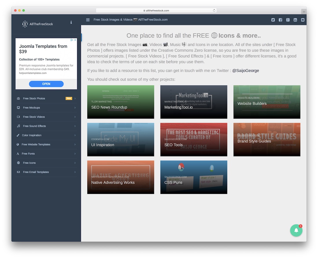This screenshot has width=318, height=258.
Task: Share via the Twitter icon
Action: (x=273, y=20)
